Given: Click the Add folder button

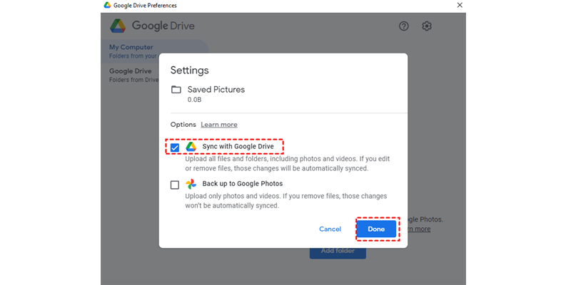Looking at the screenshot, I should point(338,251).
